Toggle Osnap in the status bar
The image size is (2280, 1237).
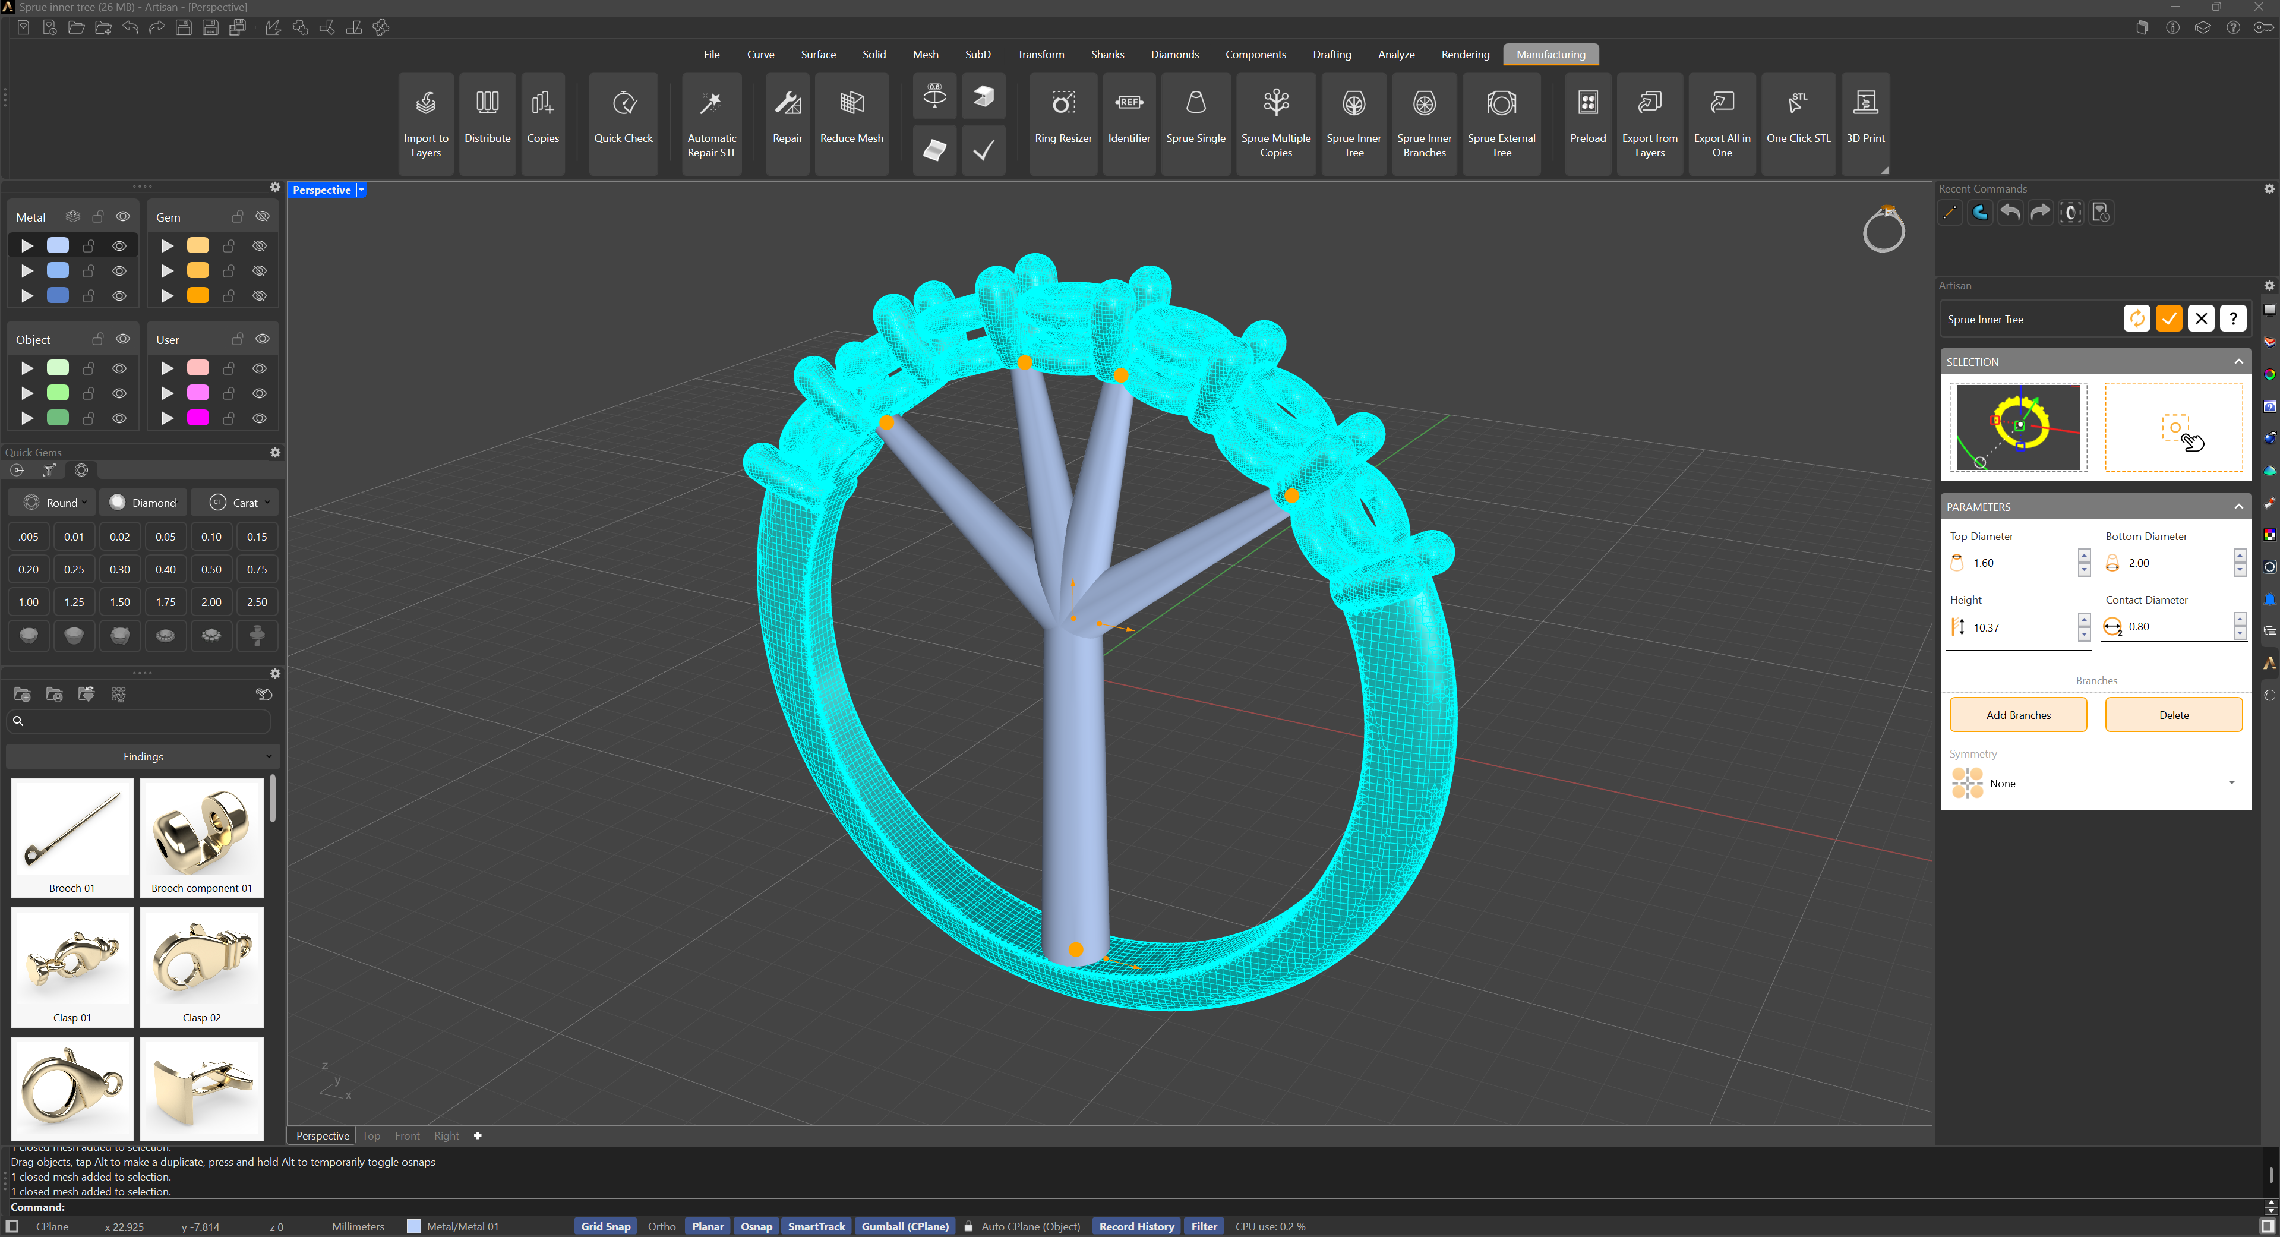pyautogui.click(x=756, y=1226)
